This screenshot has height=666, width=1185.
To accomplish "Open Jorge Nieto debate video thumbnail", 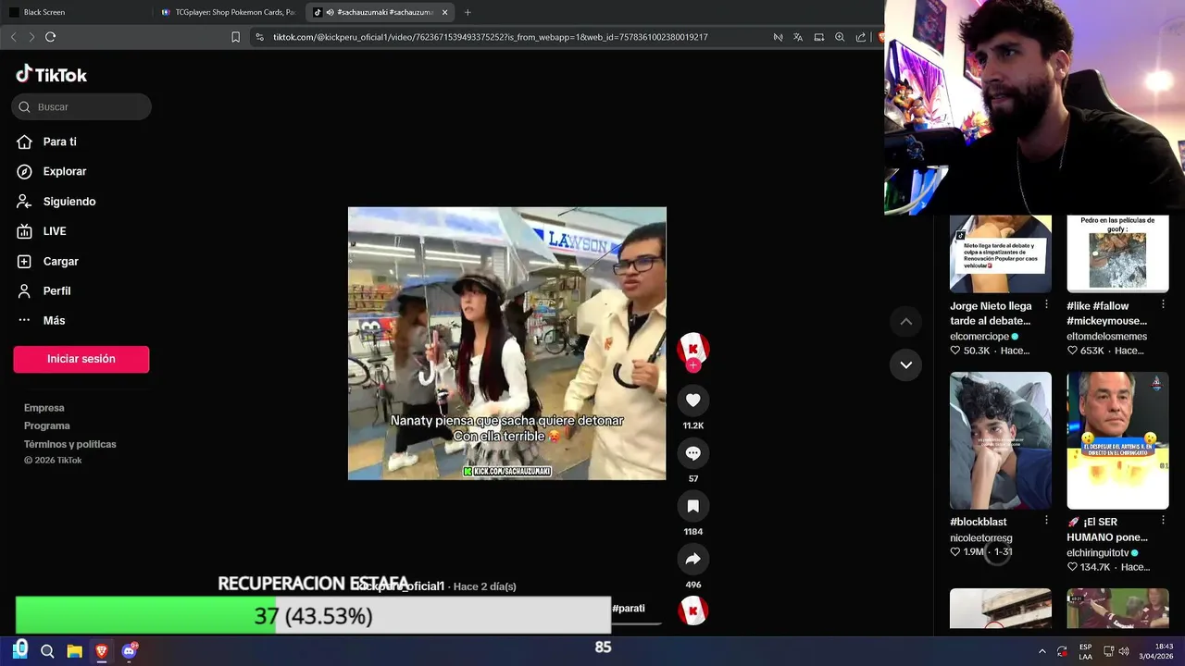I will point(1001,254).
